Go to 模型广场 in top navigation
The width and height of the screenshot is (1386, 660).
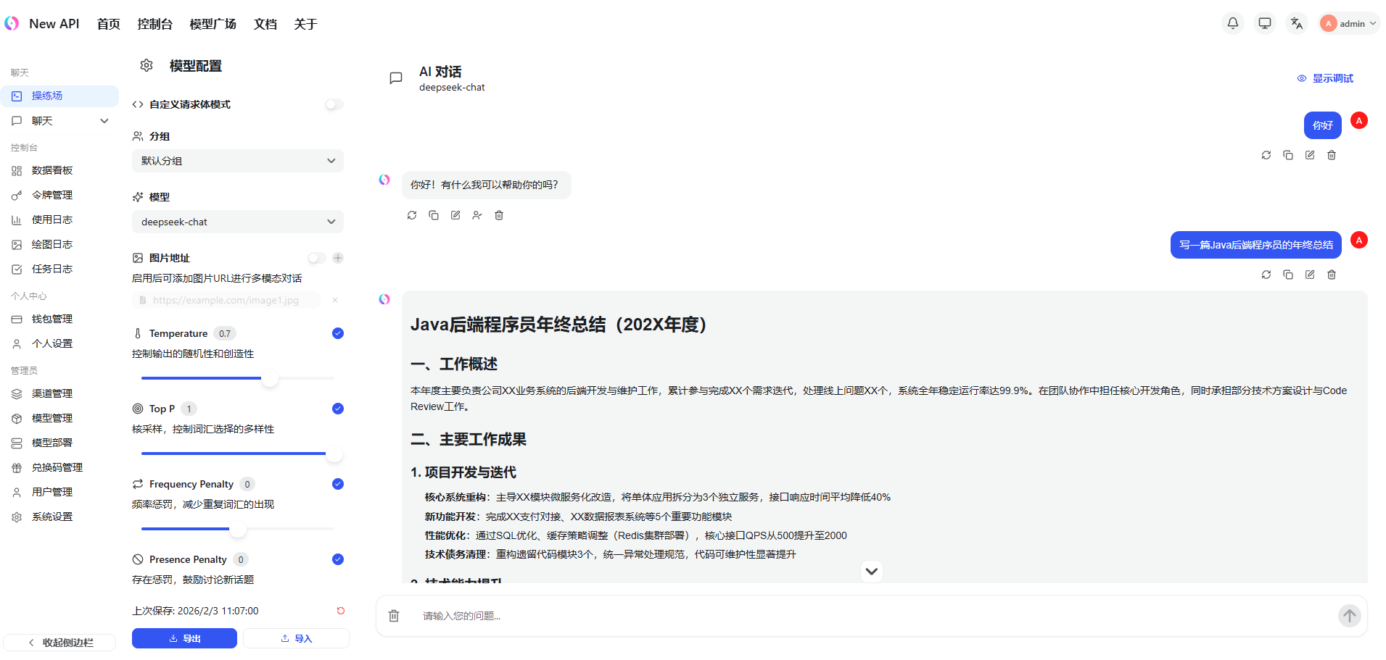click(x=213, y=24)
